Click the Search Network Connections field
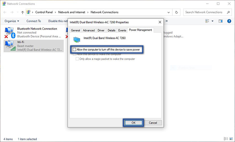The image size is (235, 142). point(204,12)
